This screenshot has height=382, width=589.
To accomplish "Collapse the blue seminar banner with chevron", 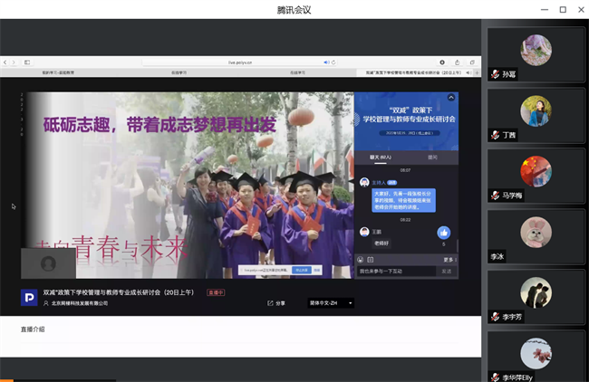I will [451, 98].
